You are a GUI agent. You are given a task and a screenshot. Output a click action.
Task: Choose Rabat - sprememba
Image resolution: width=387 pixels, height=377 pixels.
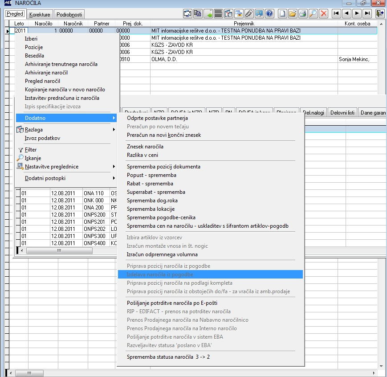coord(150,184)
